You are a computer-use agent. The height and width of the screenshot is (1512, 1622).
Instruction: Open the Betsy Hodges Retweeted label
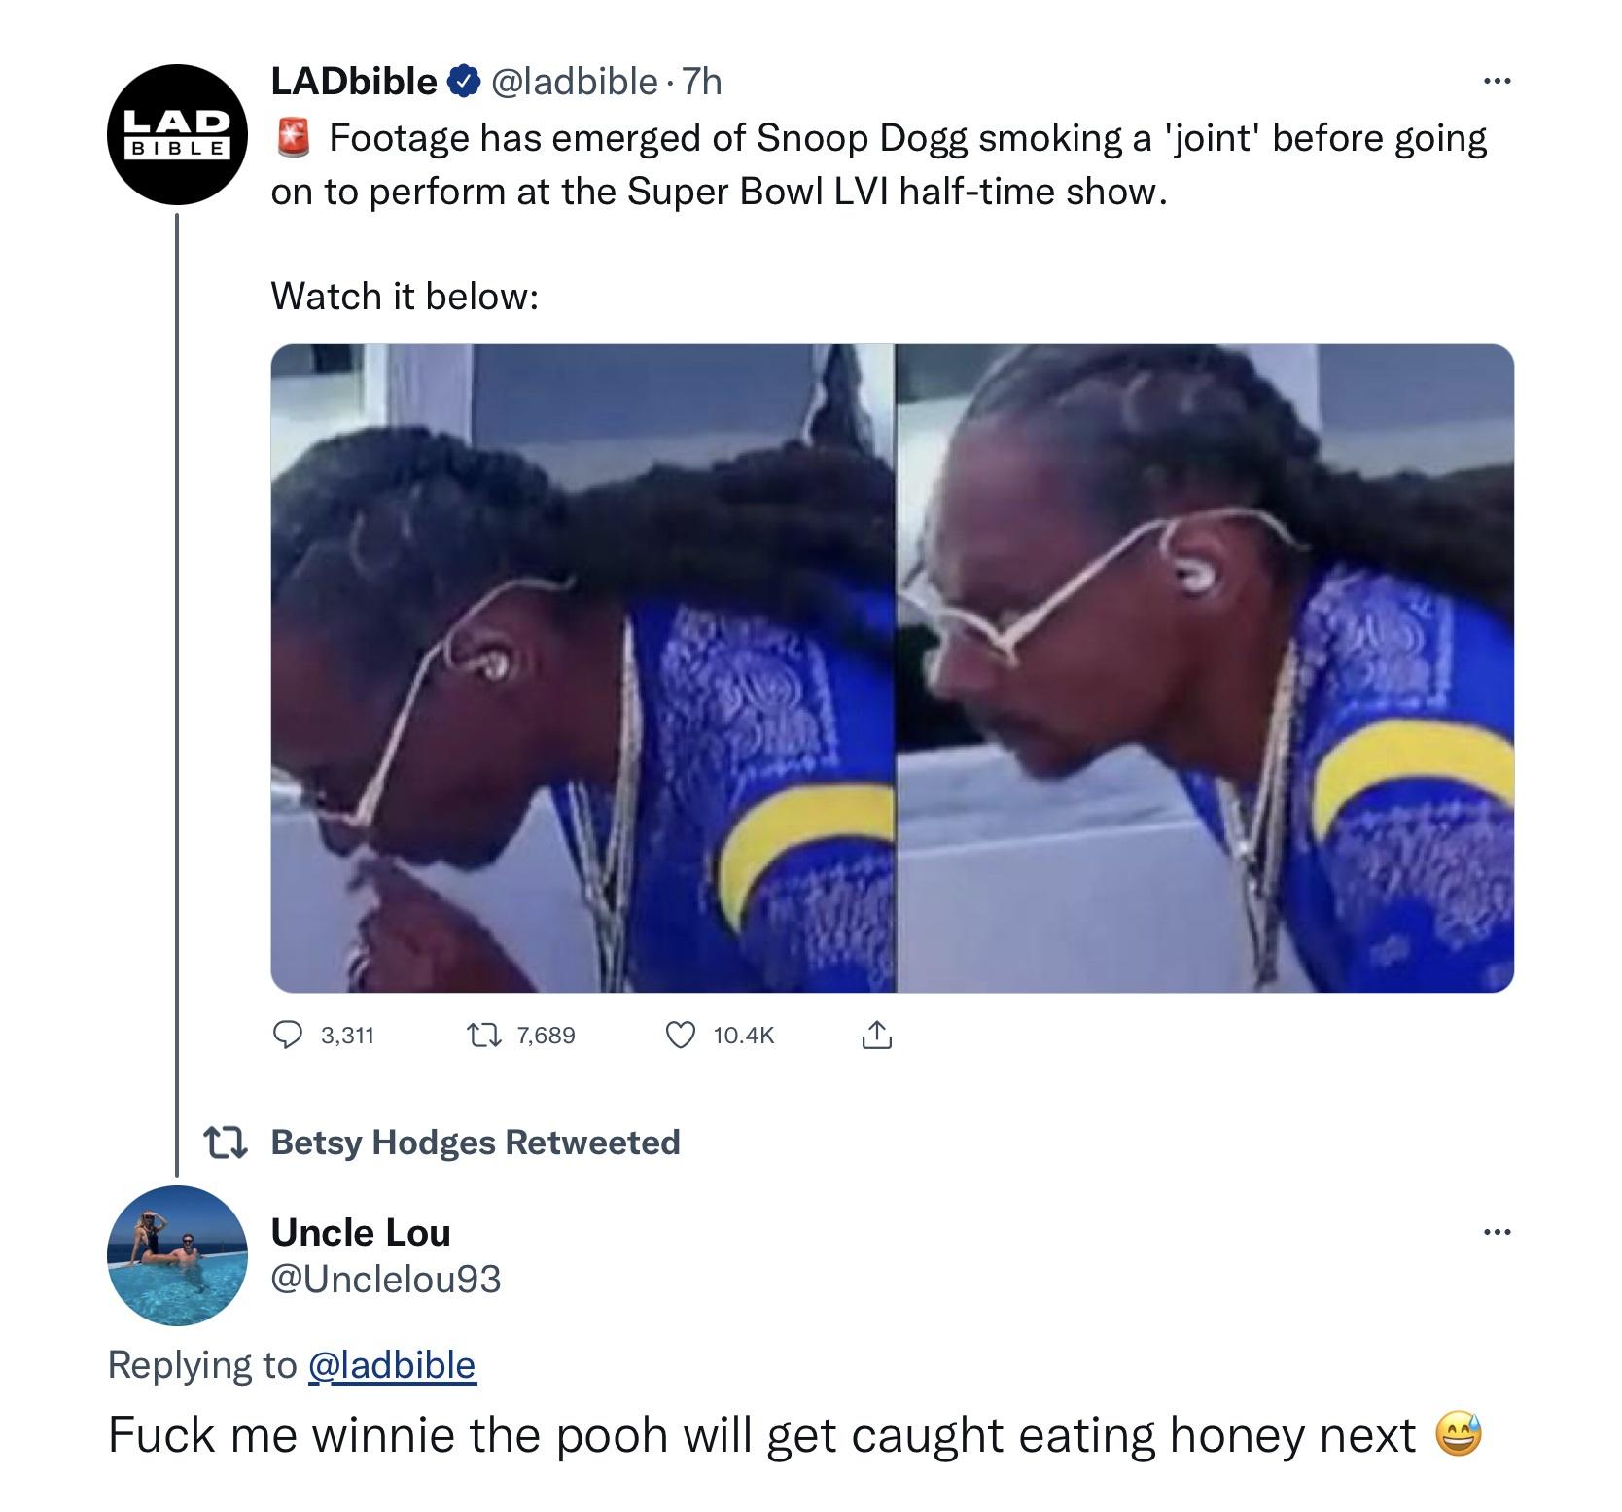pos(476,1143)
